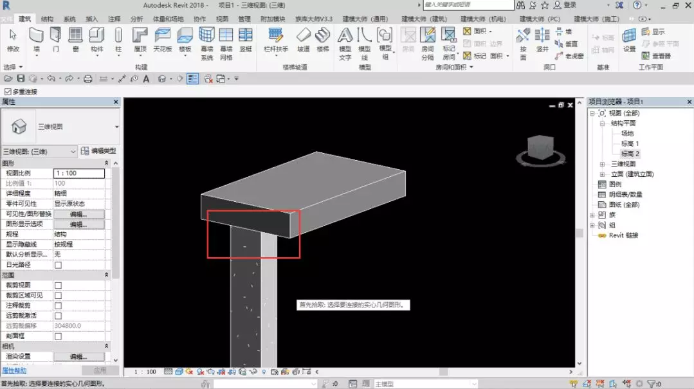Image resolution: width=694 pixels, height=389 pixels.
Task: Click the 视图比例 1:100 input field
Action: [x=78, y=173]
